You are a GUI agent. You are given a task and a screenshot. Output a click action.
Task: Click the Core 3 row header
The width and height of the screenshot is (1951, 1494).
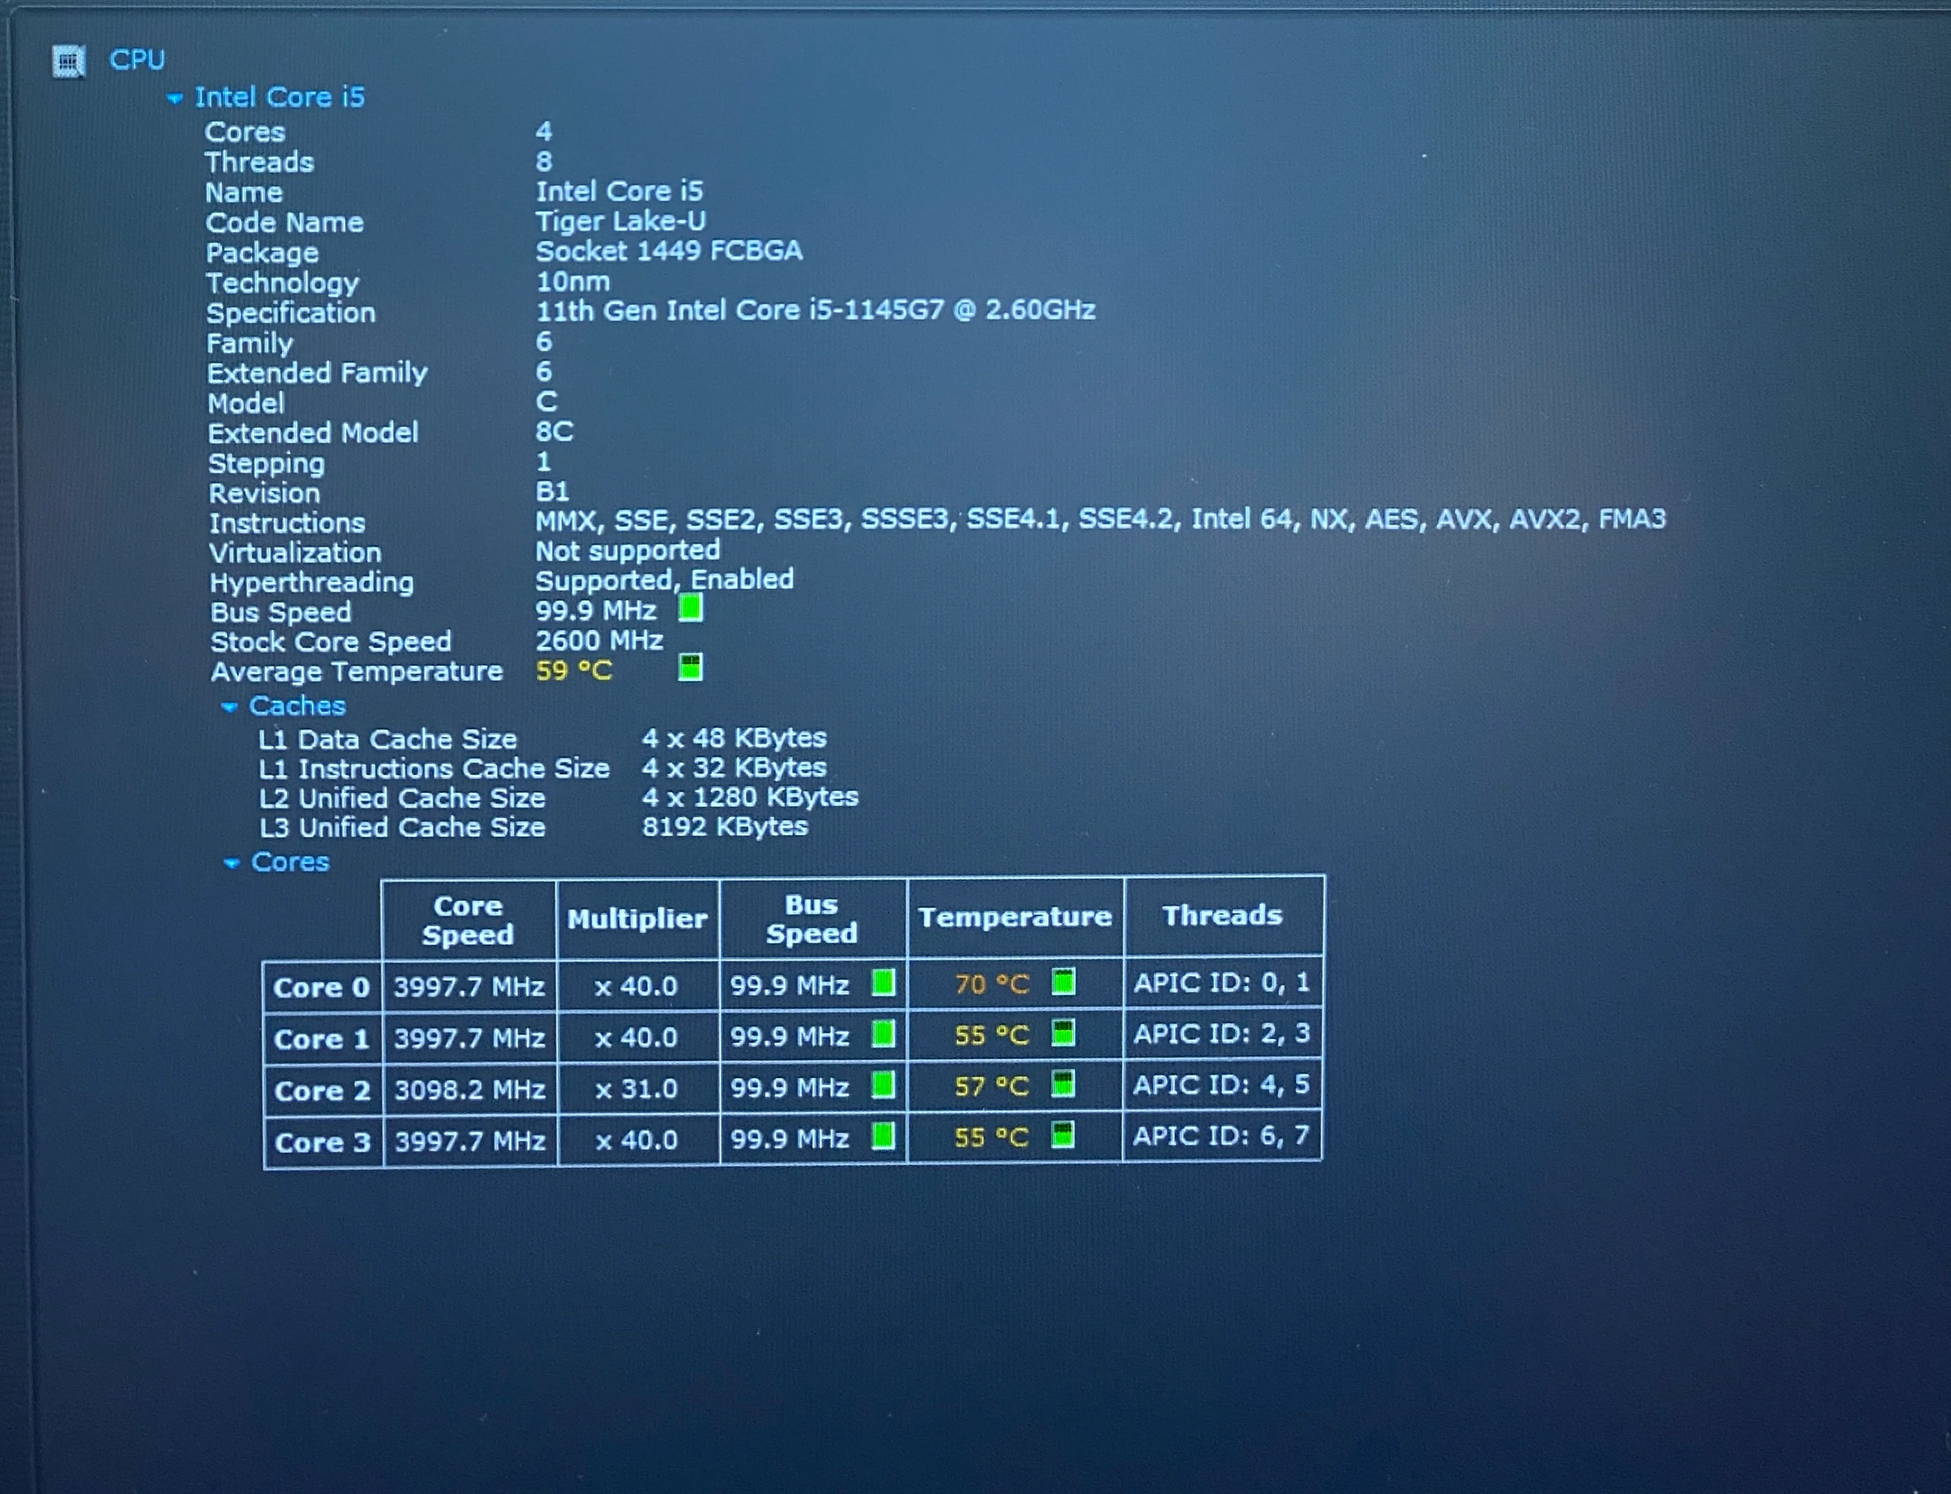(x=322, y=1142)
